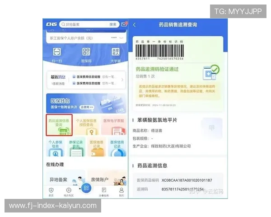Go to 首页 home tab
The height and width of the screenshot is (217, 271).
point(51,192)
